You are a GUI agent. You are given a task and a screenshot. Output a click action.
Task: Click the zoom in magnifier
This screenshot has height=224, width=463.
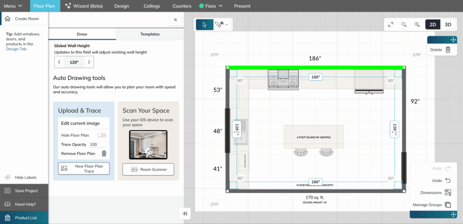(x=417, y=24)
